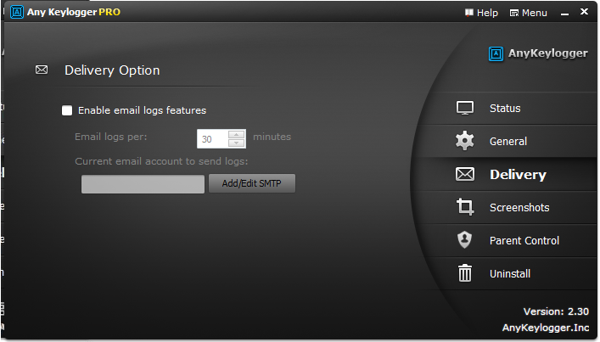The width and height of the screenshot is (600, 342).
Task: Minimize the Any Keylogger window
Action: [564, 13]
